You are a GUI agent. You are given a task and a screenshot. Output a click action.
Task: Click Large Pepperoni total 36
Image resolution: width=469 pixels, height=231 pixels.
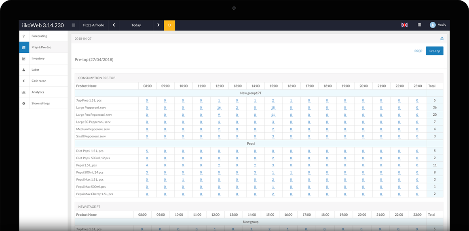pyautogui.click(x=435, y=108)
